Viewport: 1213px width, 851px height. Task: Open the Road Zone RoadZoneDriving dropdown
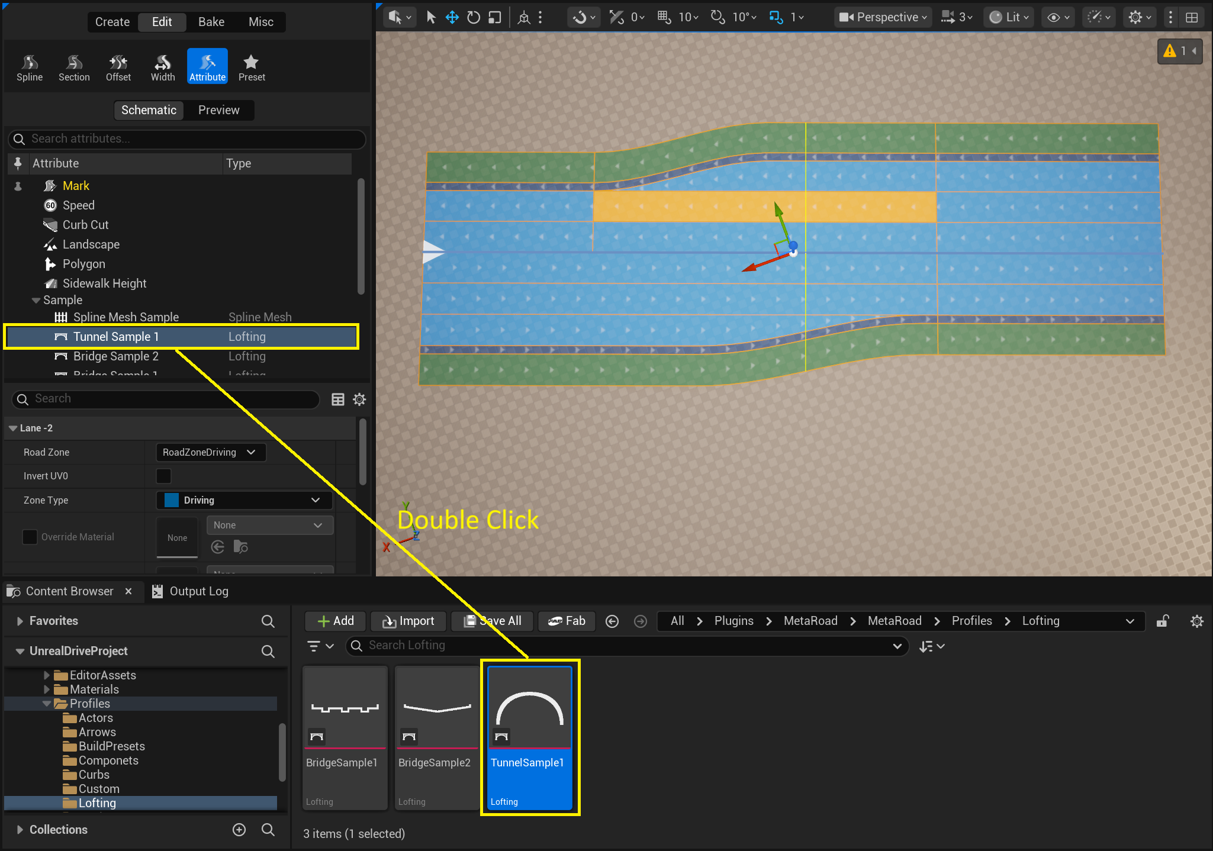[x=211, y=452]
